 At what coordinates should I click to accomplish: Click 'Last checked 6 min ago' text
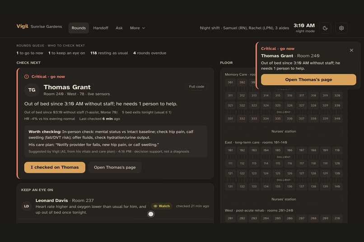coord(100,119)
